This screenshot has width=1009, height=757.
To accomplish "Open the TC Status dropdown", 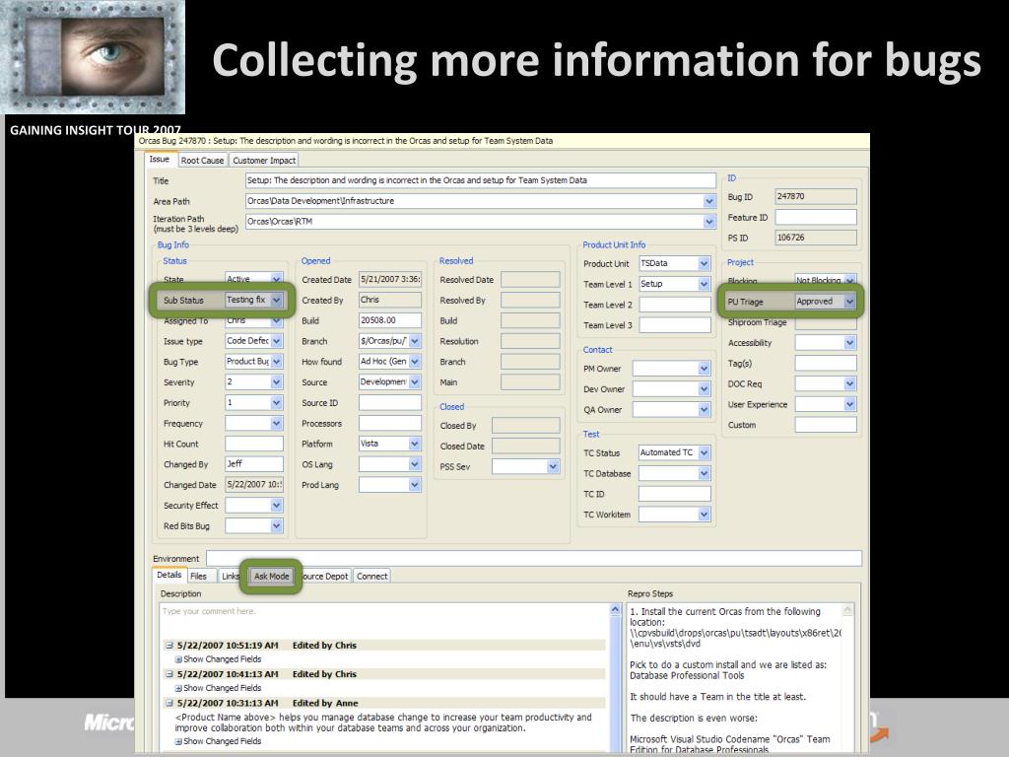I will (704, 453).
